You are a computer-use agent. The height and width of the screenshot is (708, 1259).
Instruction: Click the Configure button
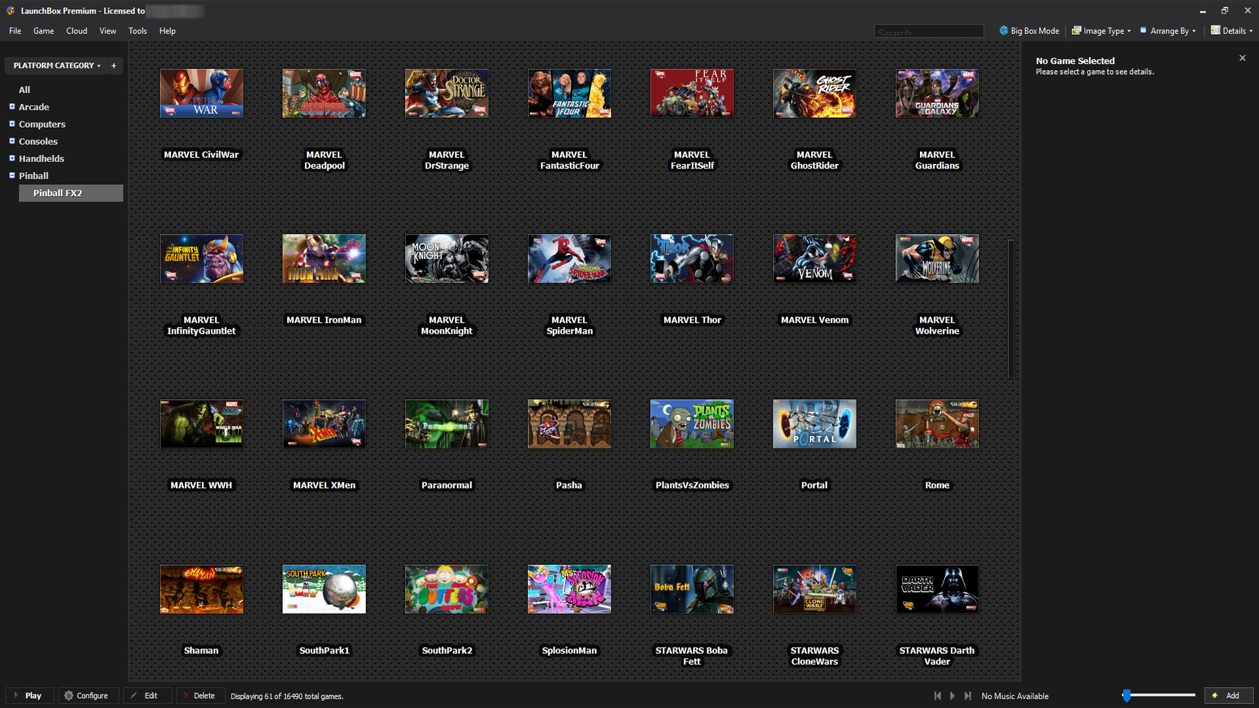click(x=88, y=696)
